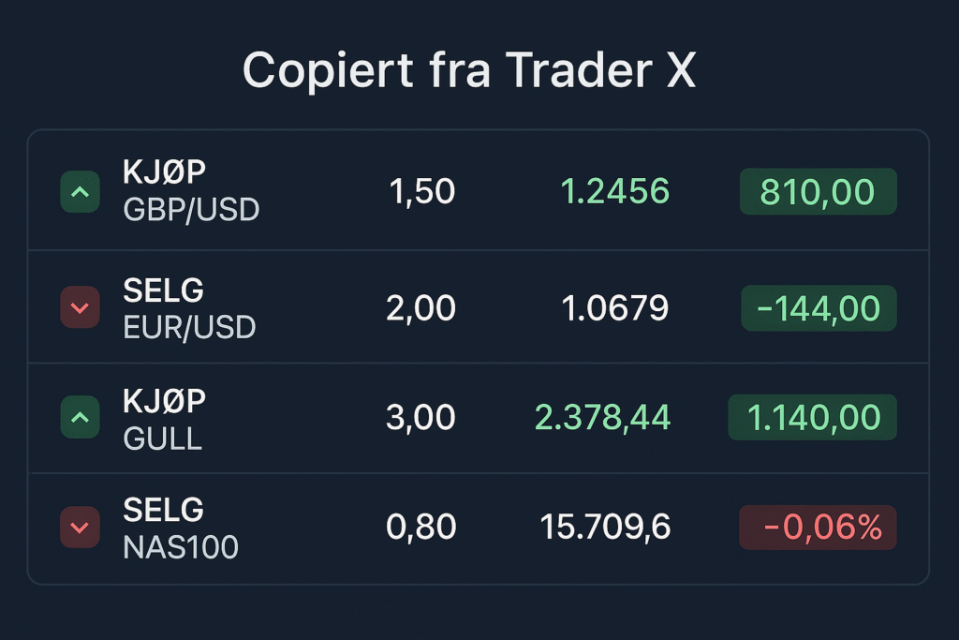Click the gold price 2.378,44
Viewport: 959px width, 640px height.
click(x=602, y=418)
